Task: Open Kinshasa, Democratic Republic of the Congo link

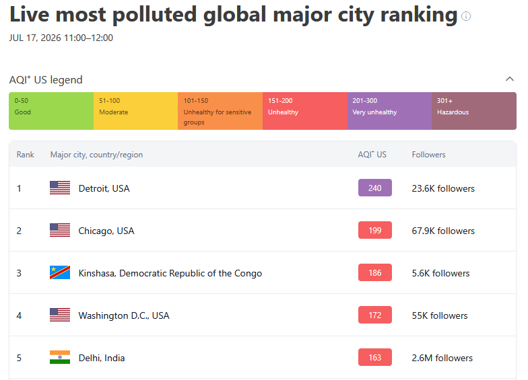Action: click(170, 273)
